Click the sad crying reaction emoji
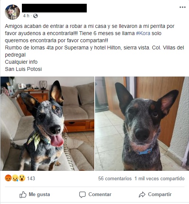The height and width of the screenshot is (204, 189). point(15,178)
